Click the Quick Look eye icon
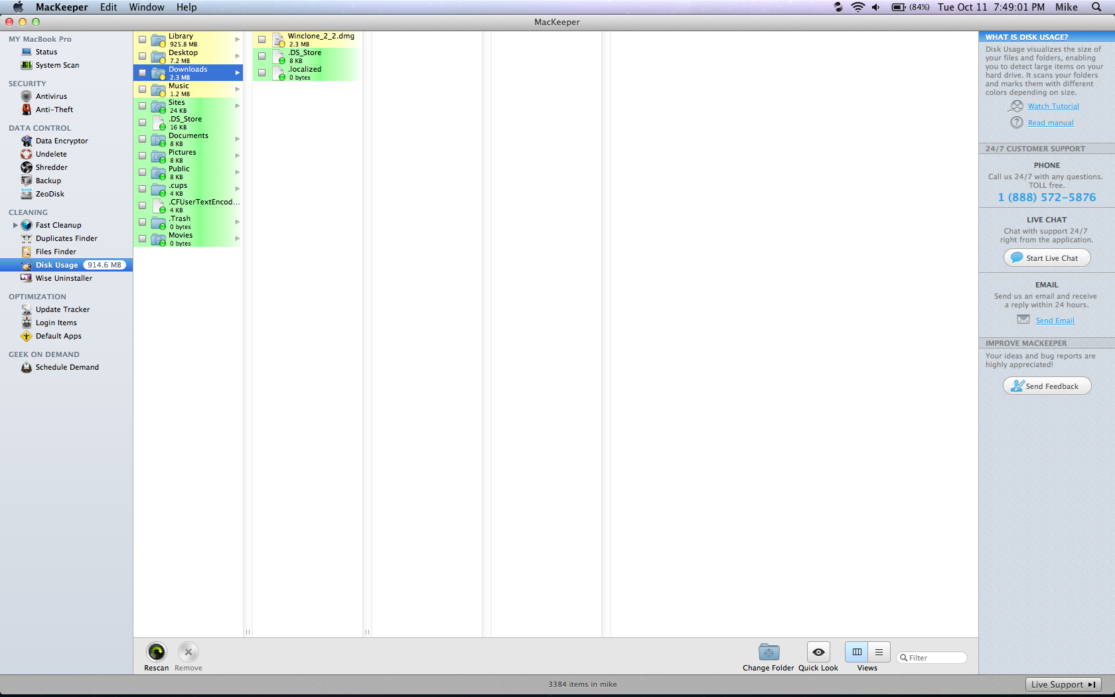This screenshot has height=697, width=1115. [818, 652]
